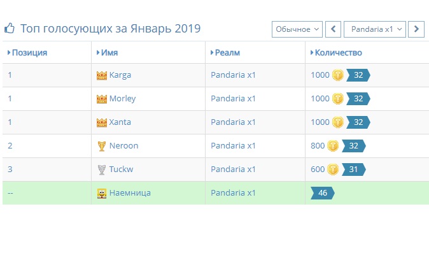Sort by the Имя column header
Viewport: 429px width, 253px height.
point(107,52)
